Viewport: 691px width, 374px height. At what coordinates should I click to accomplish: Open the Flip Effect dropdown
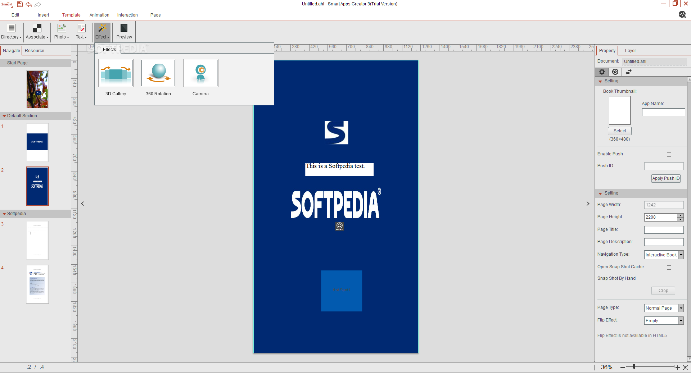681,321
